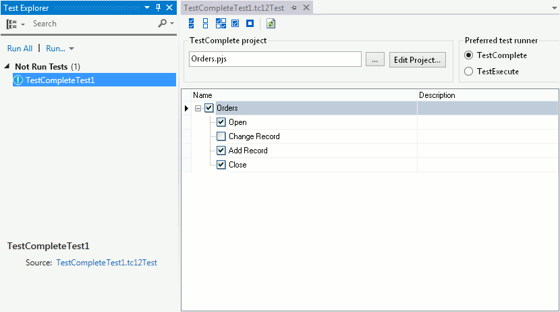This screenshot has width=560, height=312.
Task: Click the Run All link
Action: [20, 49]
